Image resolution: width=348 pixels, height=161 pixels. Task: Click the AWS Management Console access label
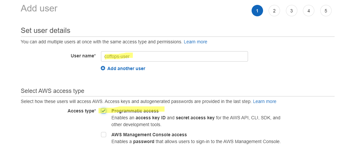tap(149, 135)
